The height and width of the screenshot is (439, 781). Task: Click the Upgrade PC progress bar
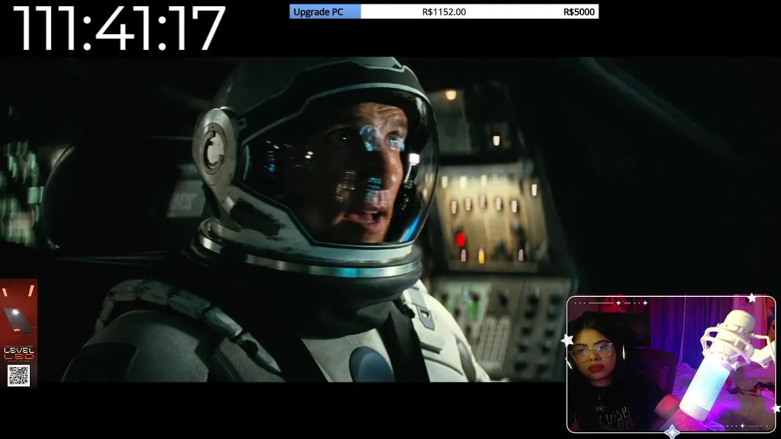click(444, 12)
